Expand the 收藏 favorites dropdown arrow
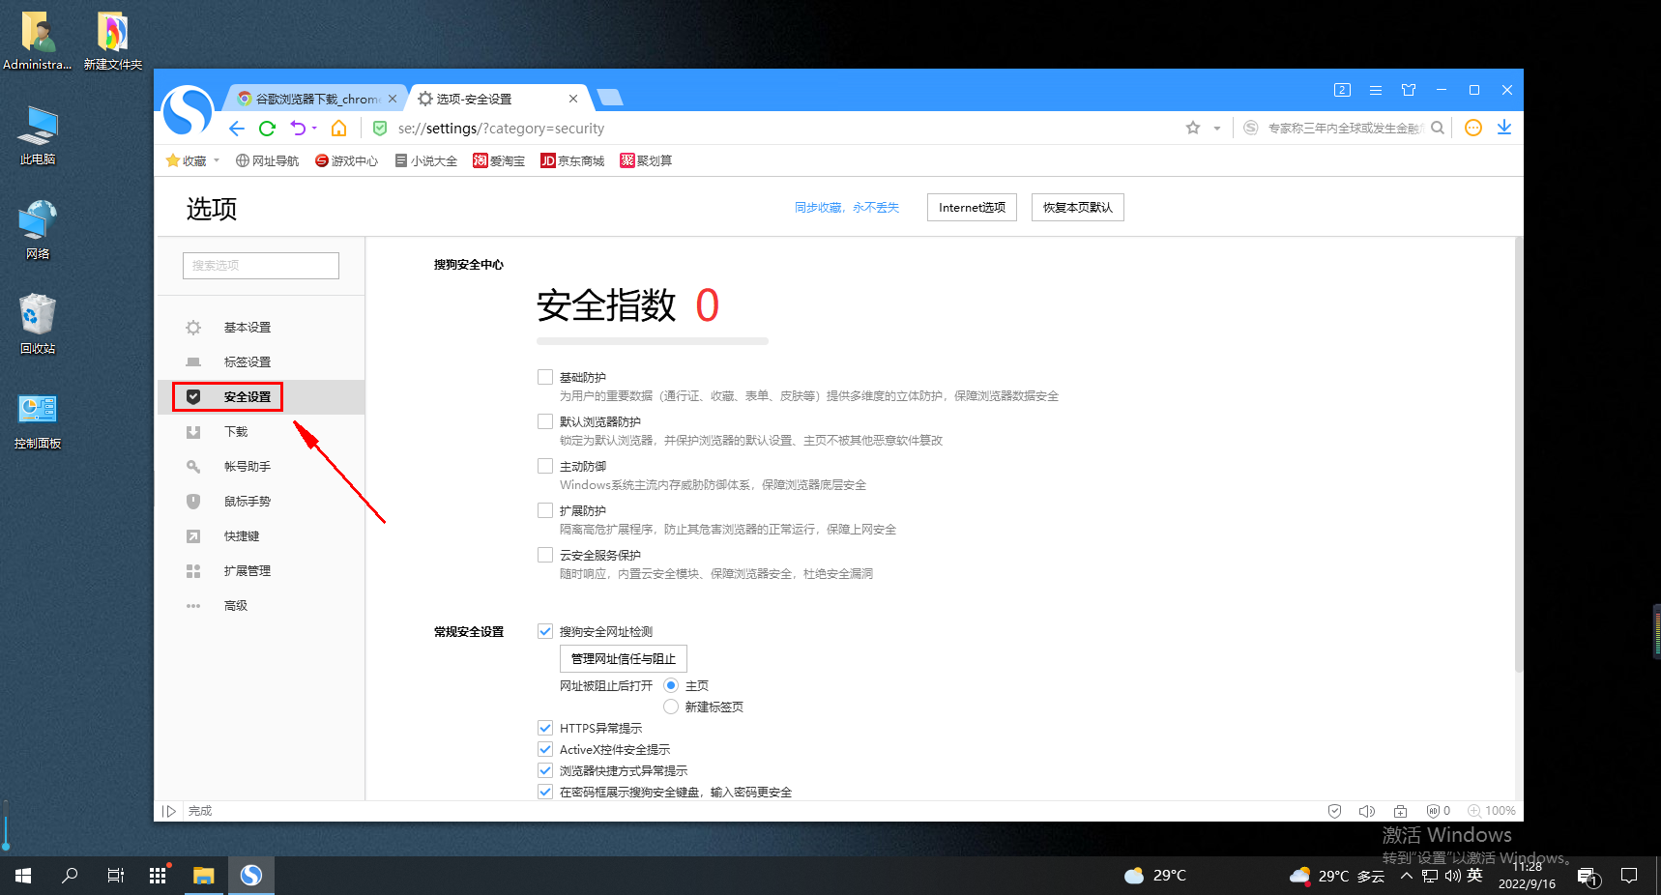This screenshot has height=895, width=1661. tap(217, 160)
